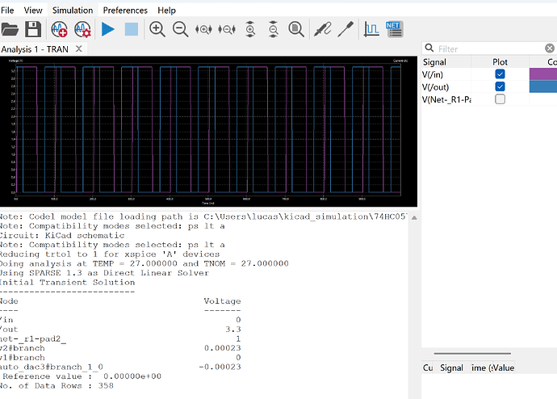Click the up arrow of the console scrollbar
This screenshot has width=557, height=399.
tap(414, 217)
